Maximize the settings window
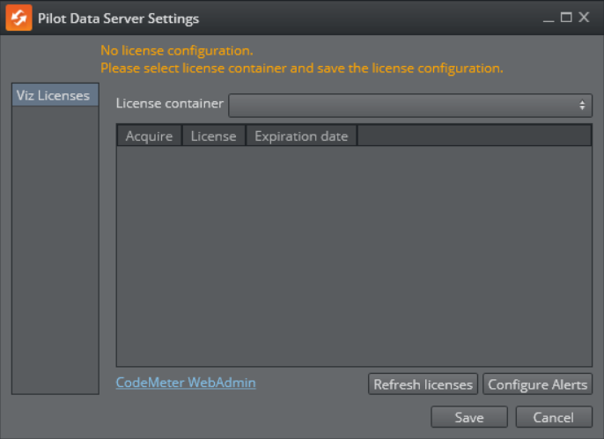The image size is (604, 439). click(x=566, y=18)
